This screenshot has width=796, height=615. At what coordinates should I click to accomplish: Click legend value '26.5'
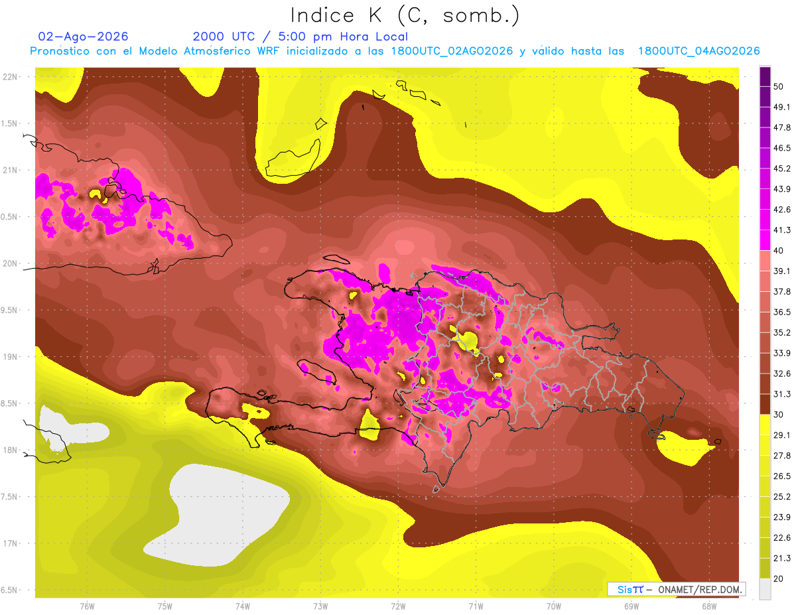point(783,476)
